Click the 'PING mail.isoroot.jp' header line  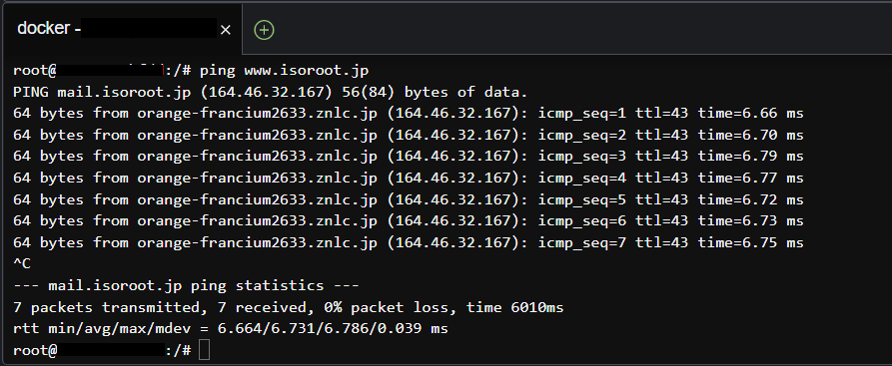pyautogui.click(x=271, y=92)
